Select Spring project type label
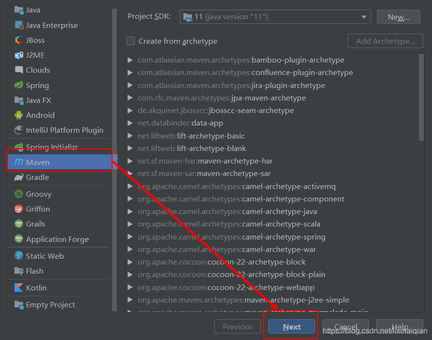Screen dimensions: 432x340 [x=37, y=86]
